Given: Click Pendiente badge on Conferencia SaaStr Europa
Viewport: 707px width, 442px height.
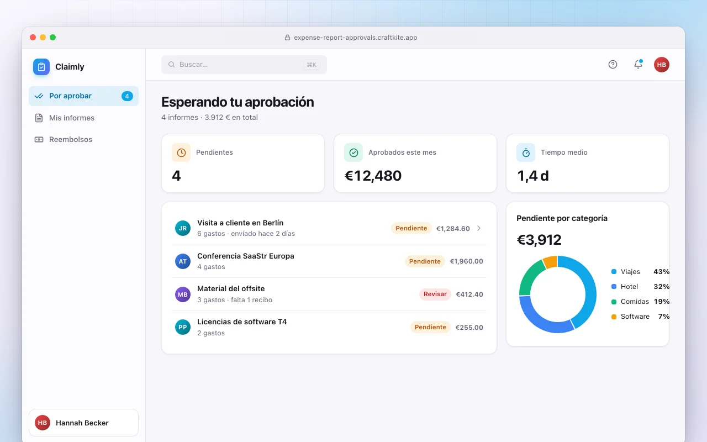Looking at the screenshot, I should click(425, 261).
